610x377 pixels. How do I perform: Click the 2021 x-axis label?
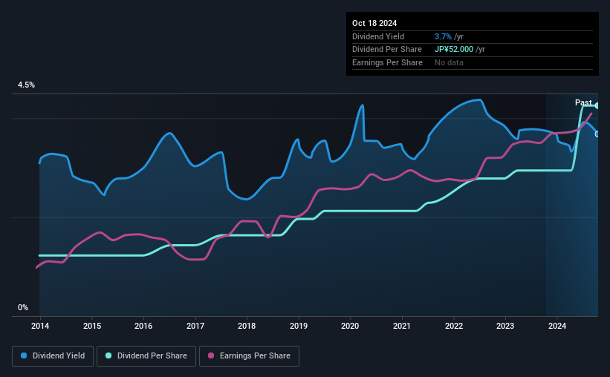click(402, 326)
